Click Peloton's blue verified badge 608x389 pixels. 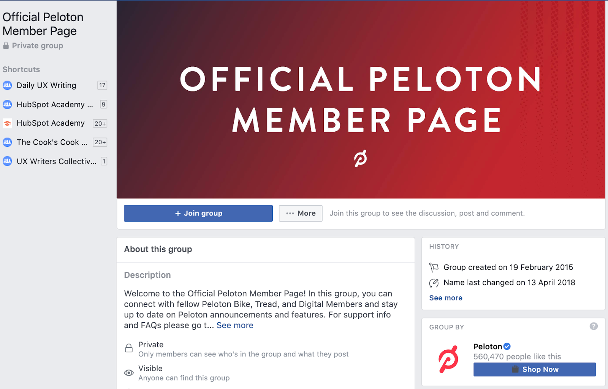pos(507,346)
